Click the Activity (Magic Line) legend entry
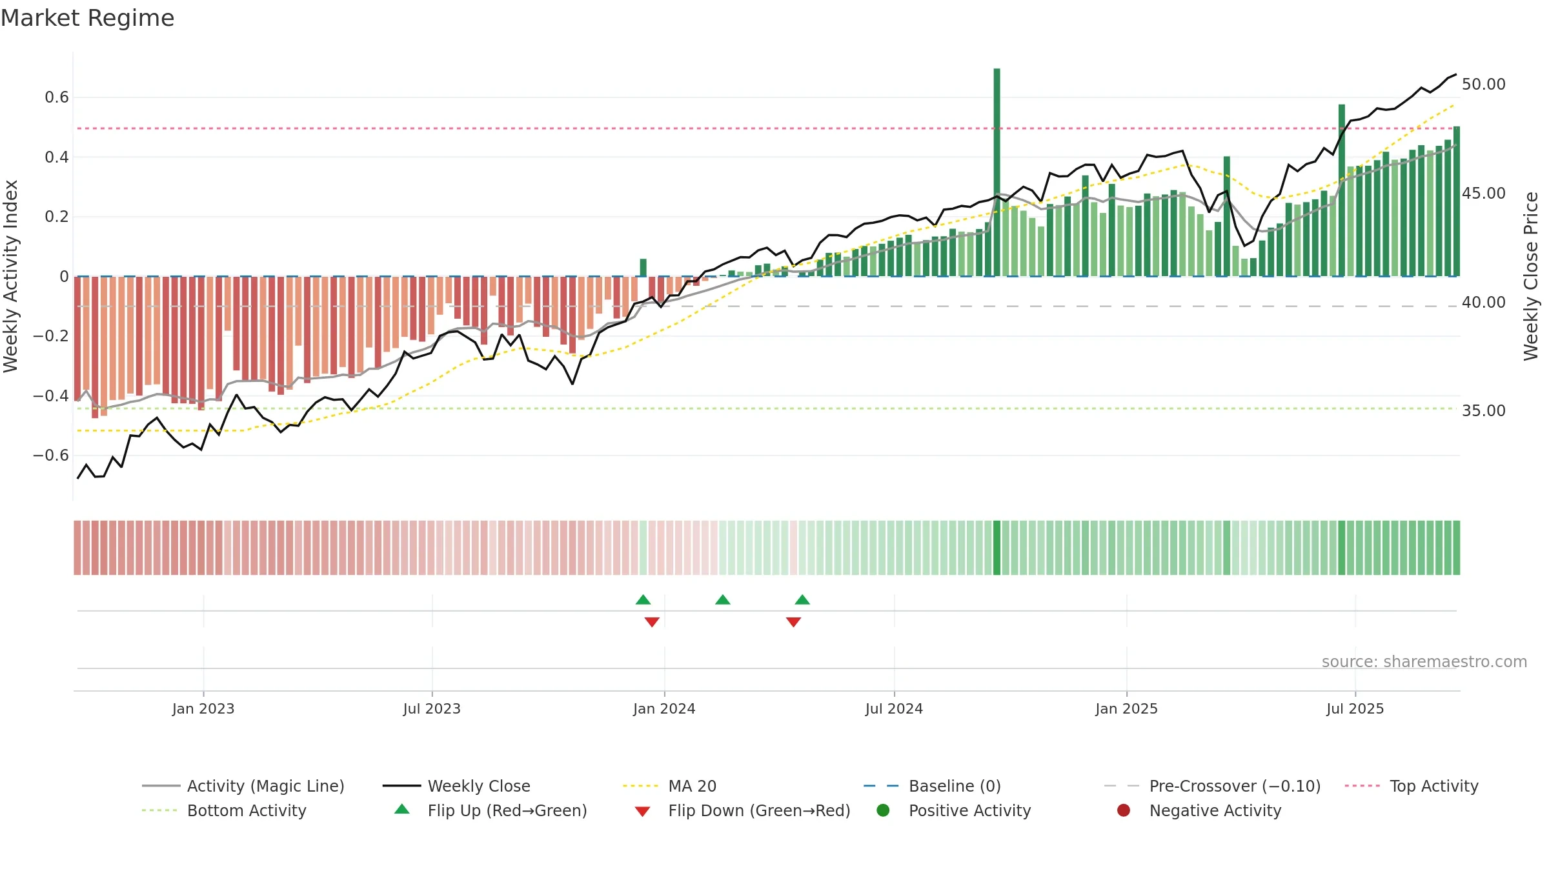1549x871 pixels. point(243,786)
